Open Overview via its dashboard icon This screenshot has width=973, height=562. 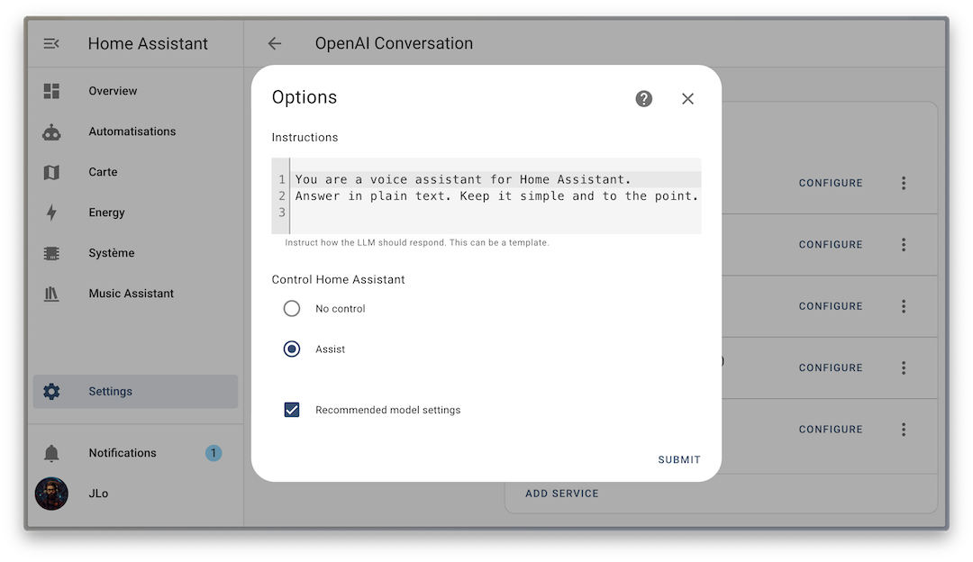(x=51, y=91)
